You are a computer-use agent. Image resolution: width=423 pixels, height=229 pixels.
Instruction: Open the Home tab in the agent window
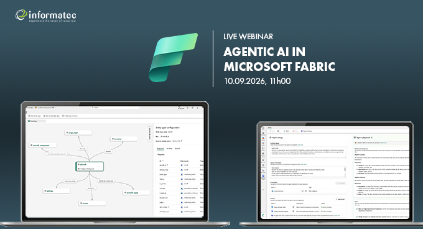click(269, 128)
